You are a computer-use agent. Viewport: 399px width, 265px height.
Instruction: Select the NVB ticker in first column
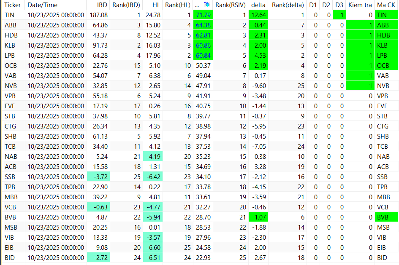[x=11, y=86]
